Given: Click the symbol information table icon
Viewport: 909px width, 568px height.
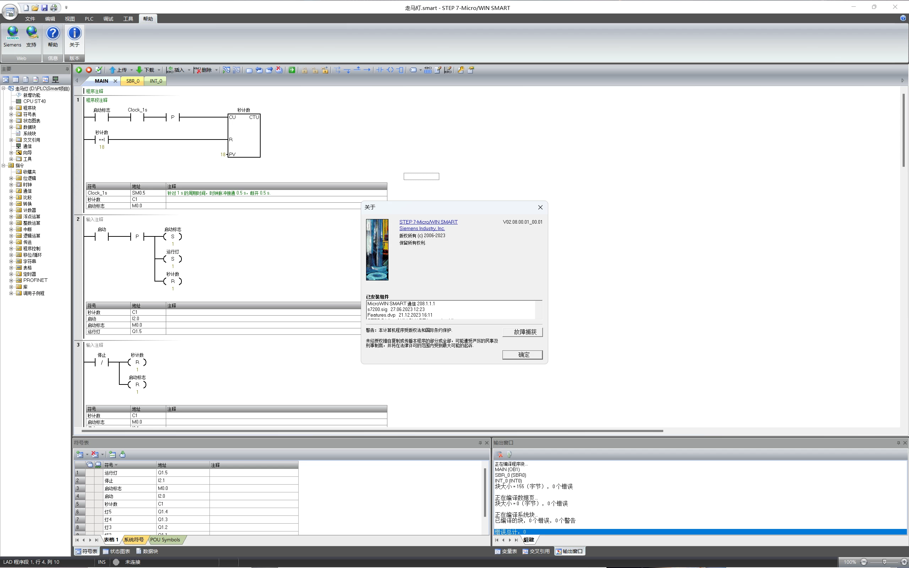Looking at the screenshot, I should pyautogui.click(x=428, y=70).
